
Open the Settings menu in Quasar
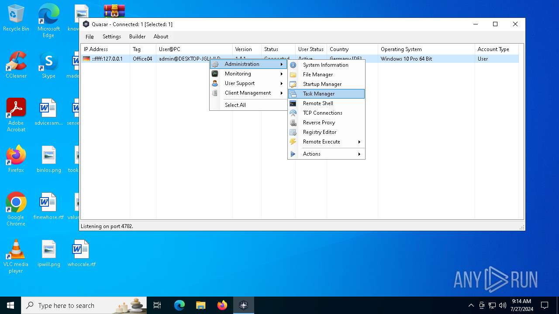[112, 37]
